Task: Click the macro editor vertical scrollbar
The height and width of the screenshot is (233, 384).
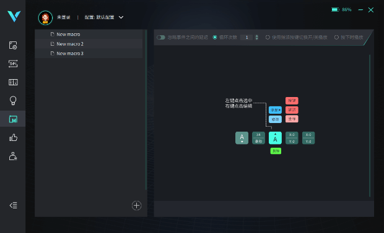Action: point(370,125)
